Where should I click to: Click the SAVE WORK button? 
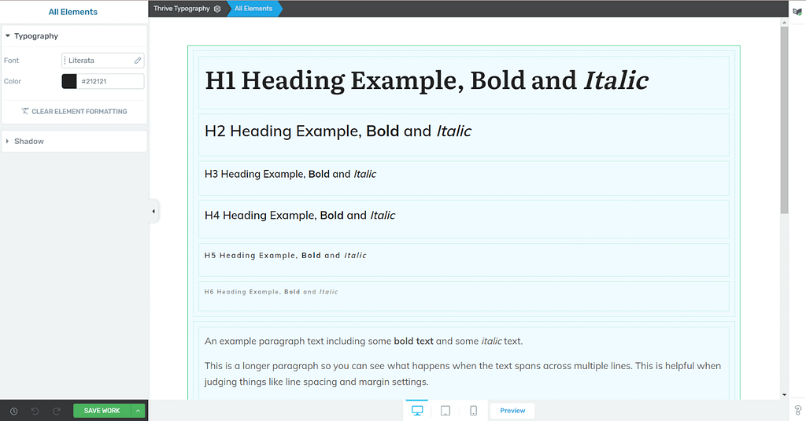[x=102, y=411]
